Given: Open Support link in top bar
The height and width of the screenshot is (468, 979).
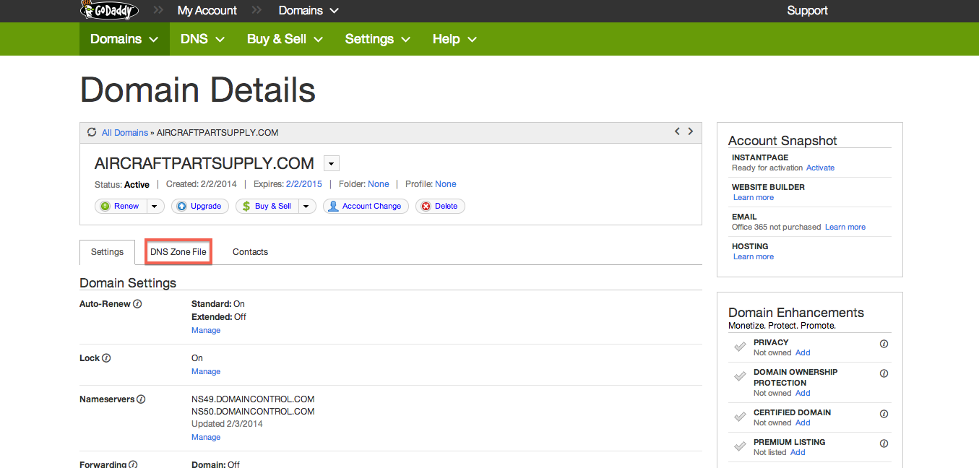Looking at the screenshot, I should tap(807, 10).
